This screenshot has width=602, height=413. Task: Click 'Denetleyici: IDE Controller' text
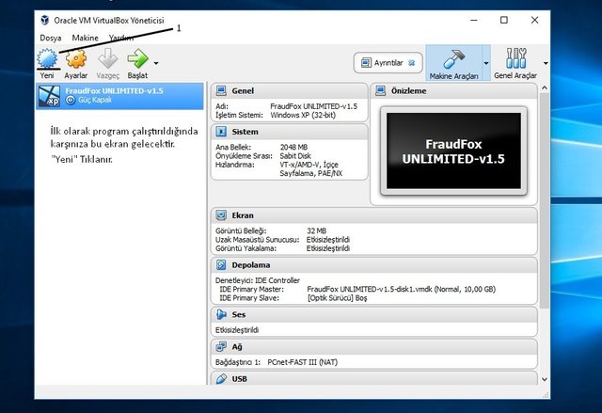[258, 280]
